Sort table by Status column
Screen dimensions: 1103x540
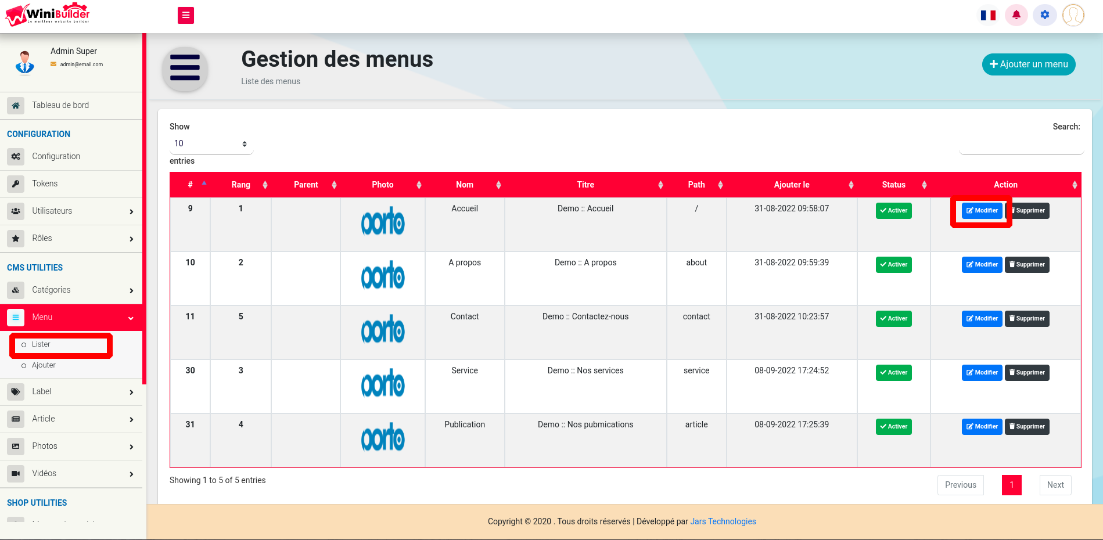894,185
